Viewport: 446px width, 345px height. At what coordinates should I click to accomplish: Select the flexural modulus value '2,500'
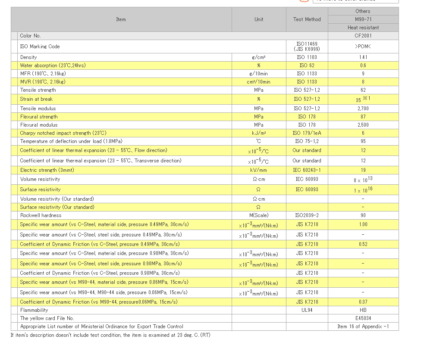click(x=363, y=125)
